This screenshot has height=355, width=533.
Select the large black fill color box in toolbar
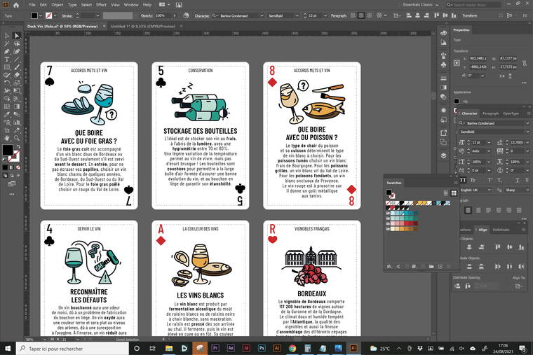tap(8, 150)
